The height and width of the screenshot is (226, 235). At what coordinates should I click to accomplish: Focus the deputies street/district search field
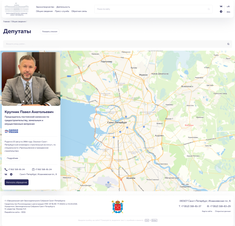(x=112, y=44)
